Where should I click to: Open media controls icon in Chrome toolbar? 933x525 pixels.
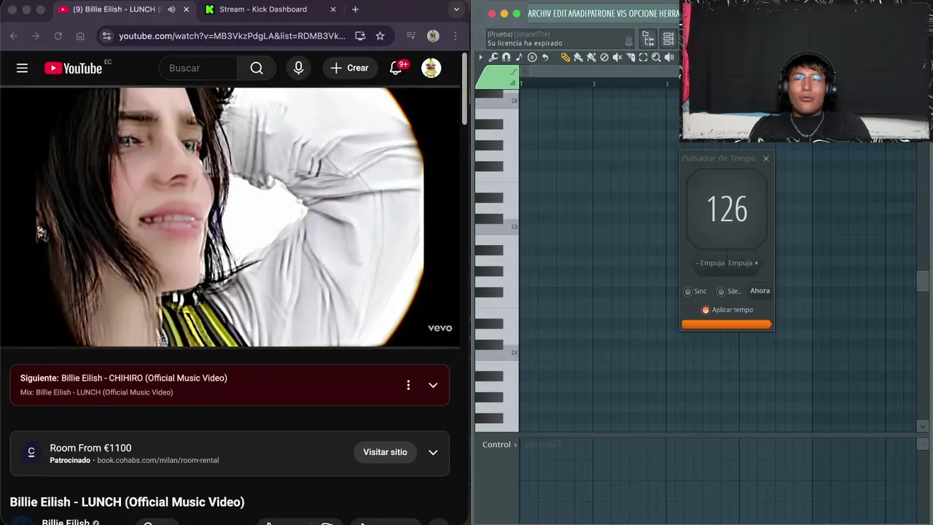click(411, 36)
